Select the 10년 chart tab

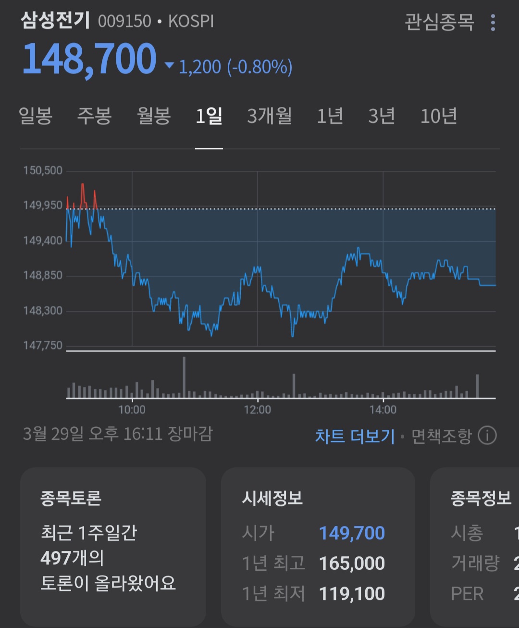[x=439, y=116]
